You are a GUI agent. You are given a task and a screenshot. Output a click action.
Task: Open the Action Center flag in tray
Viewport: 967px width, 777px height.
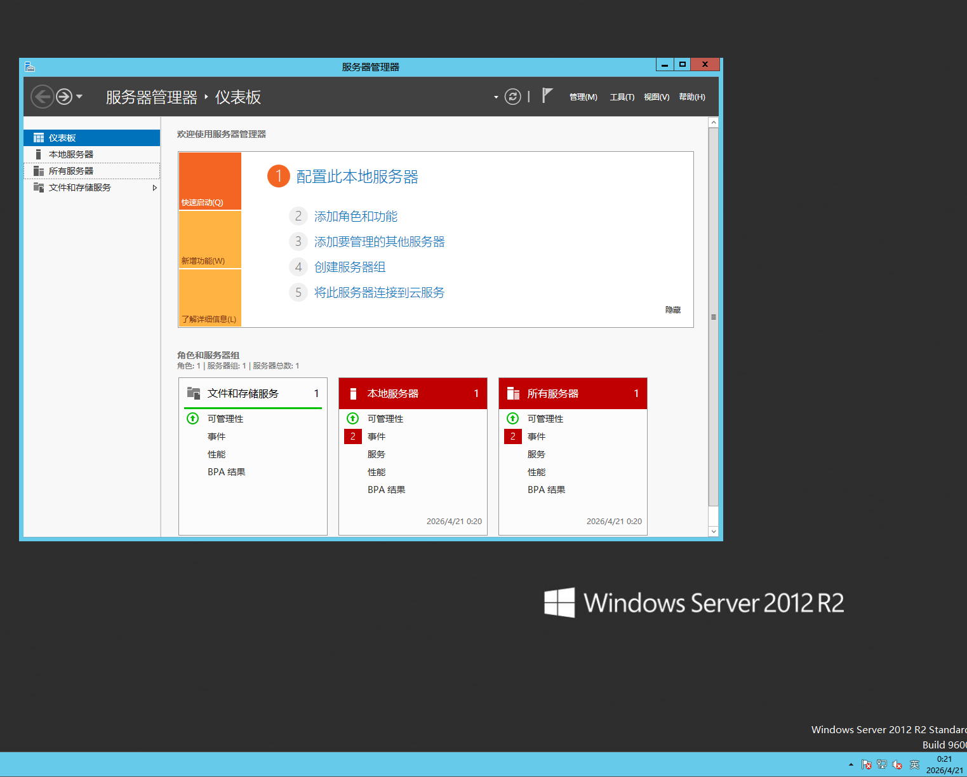click(866, 764)
